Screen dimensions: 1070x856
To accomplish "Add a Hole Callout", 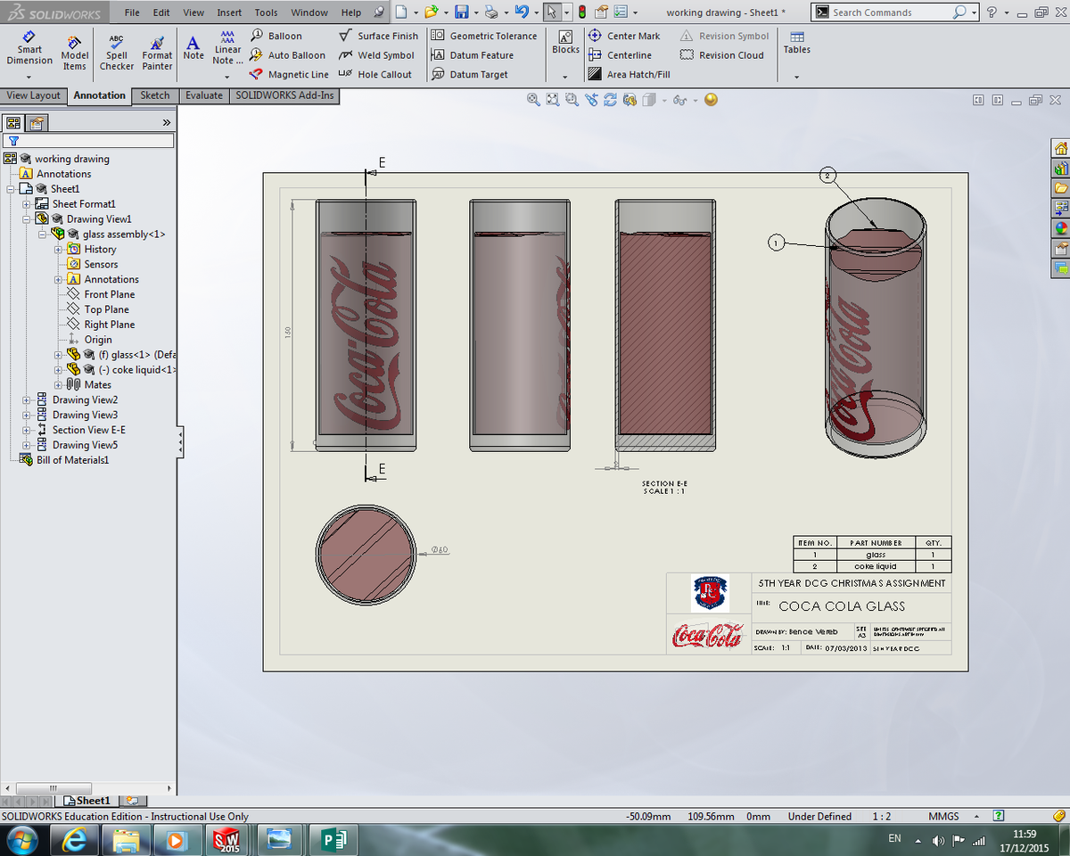I will pos(375,75).
